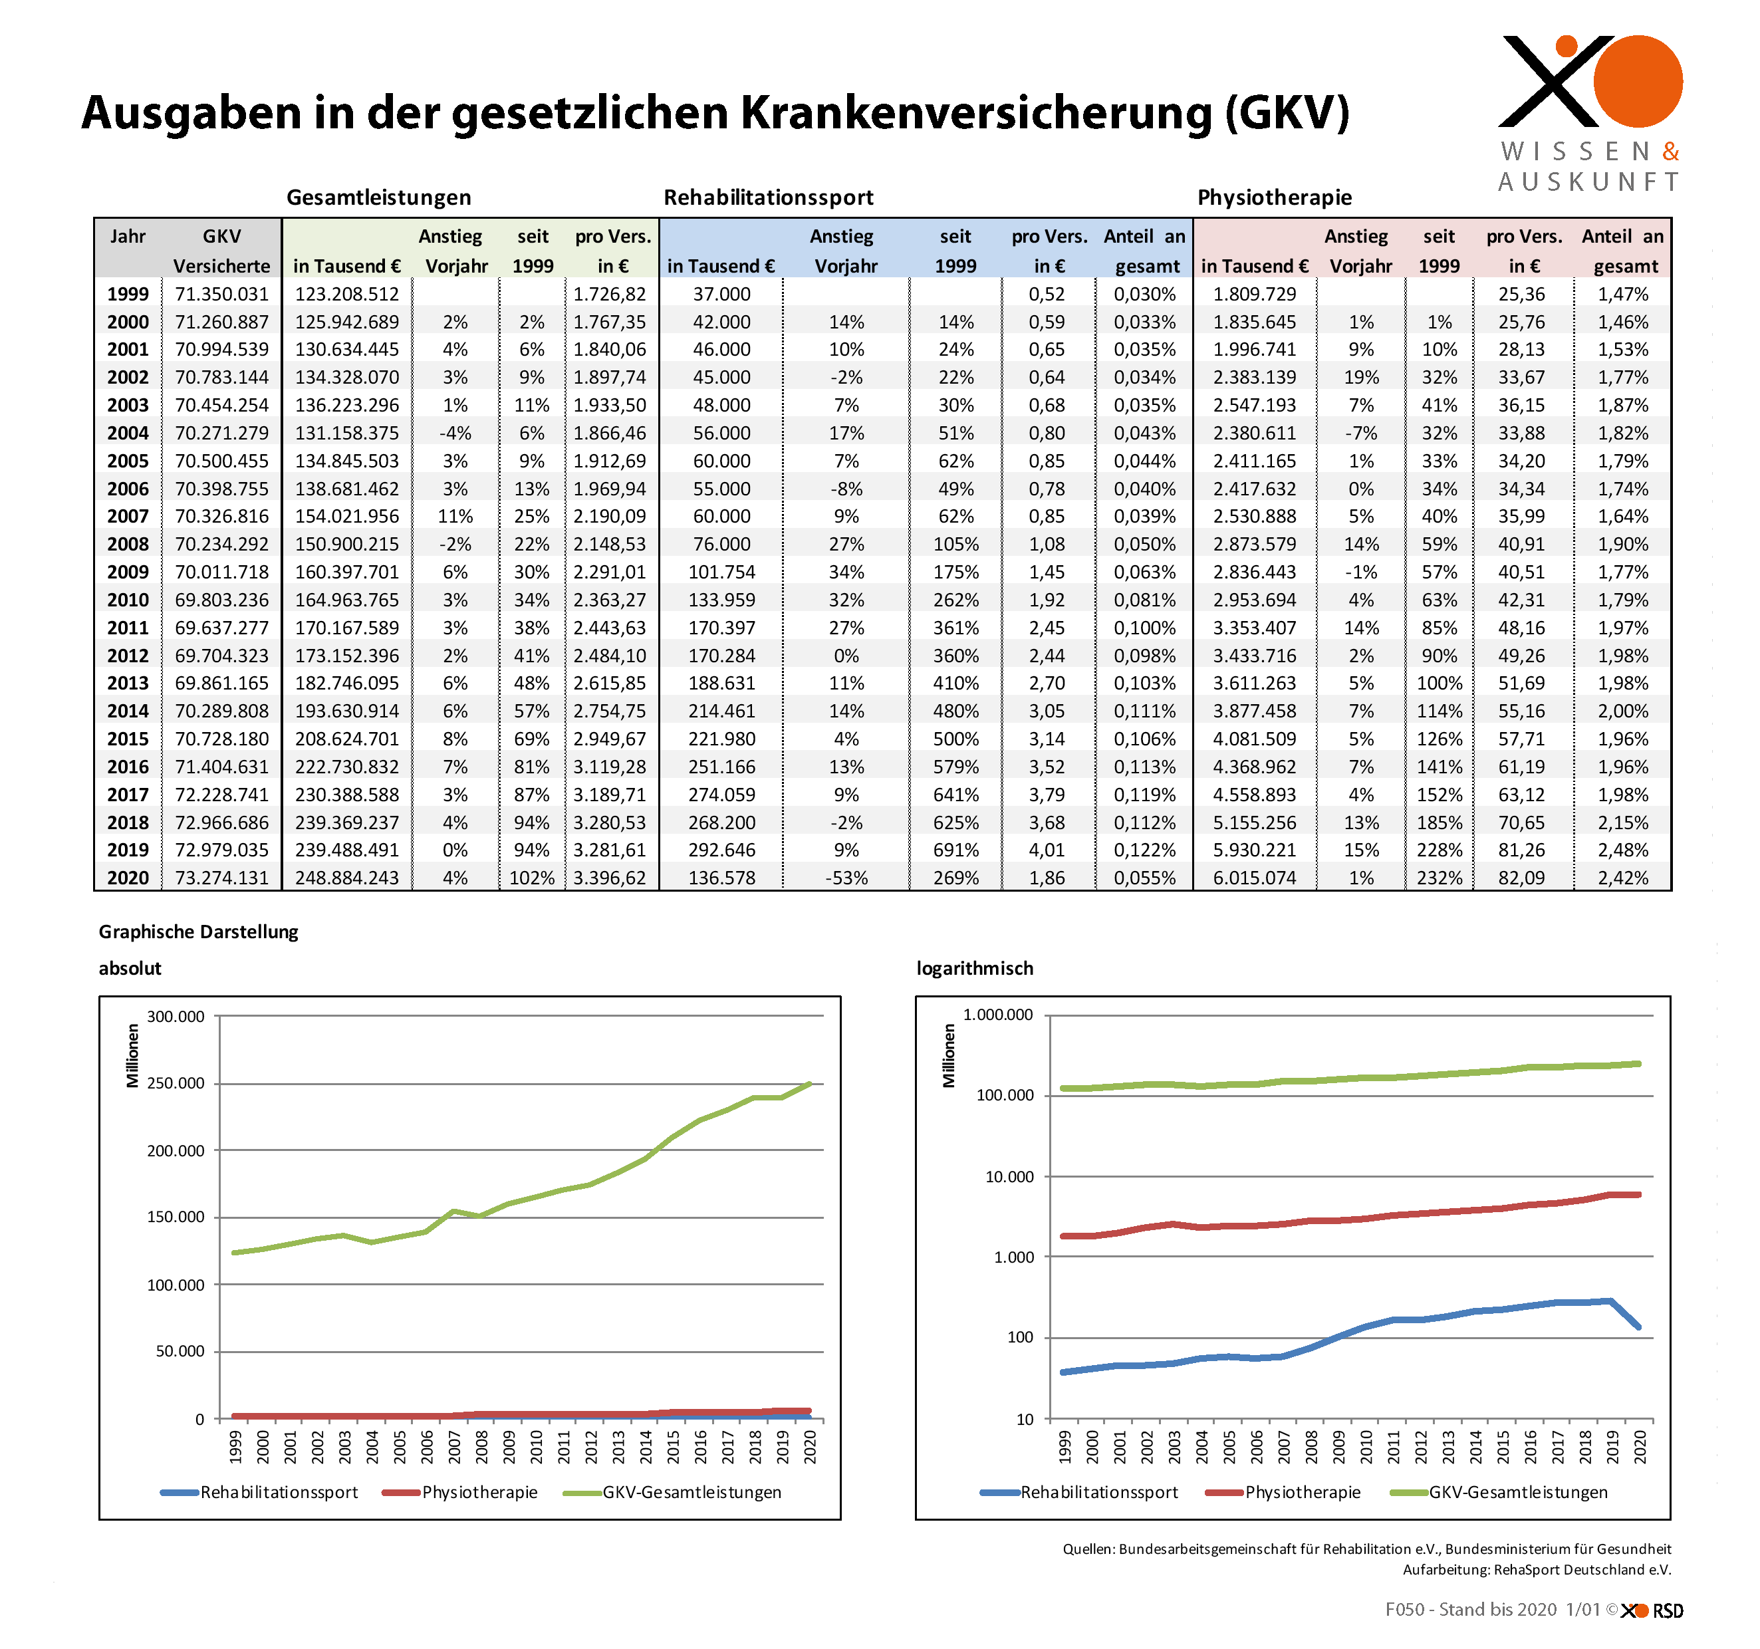Click red Physiotherapie legend marker in absolut chart
1760x1649 pixels.
click(400, 1492)
